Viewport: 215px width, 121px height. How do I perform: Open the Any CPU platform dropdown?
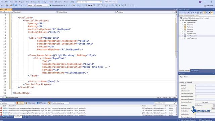coord(42,5)
